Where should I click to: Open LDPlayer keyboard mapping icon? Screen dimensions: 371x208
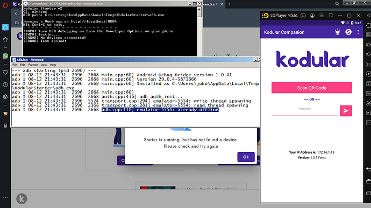coord(368,35)
